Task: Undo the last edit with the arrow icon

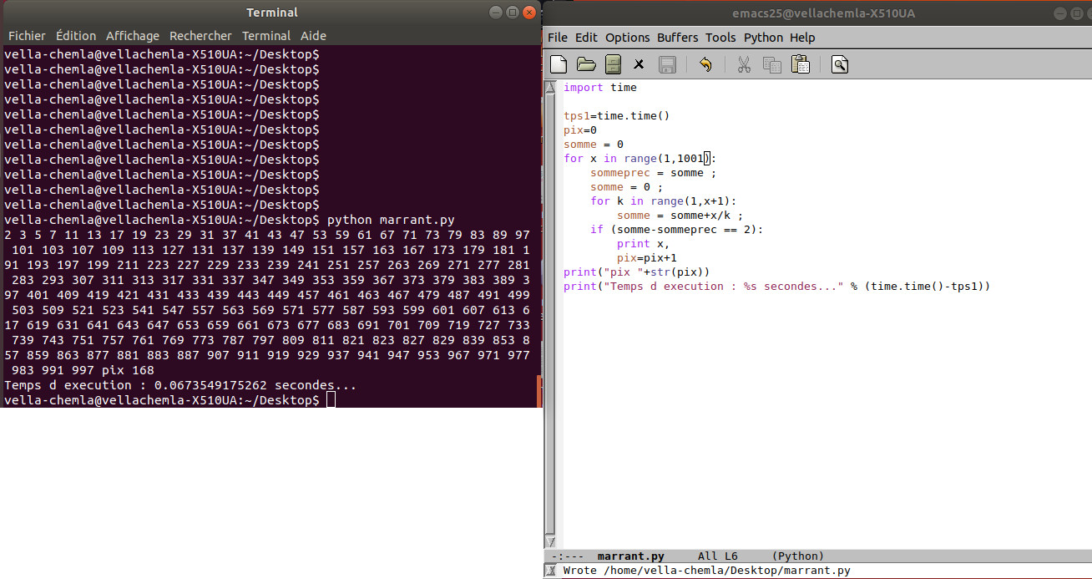Action: click(x=705, y=64)
